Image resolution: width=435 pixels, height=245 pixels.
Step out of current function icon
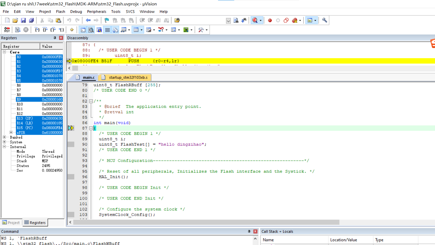click(x=53, y=30)
